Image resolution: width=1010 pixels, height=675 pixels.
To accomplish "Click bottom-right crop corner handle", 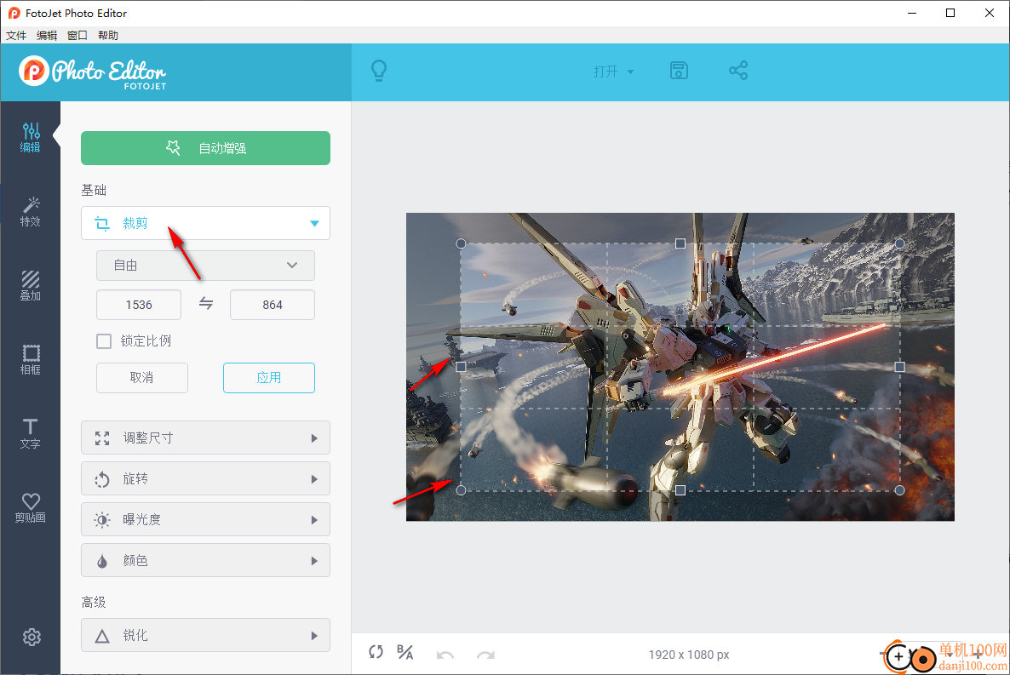I will pyautogui.click(x=900, y=490).
